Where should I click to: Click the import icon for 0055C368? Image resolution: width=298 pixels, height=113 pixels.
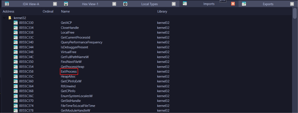[x=16, y=91]
